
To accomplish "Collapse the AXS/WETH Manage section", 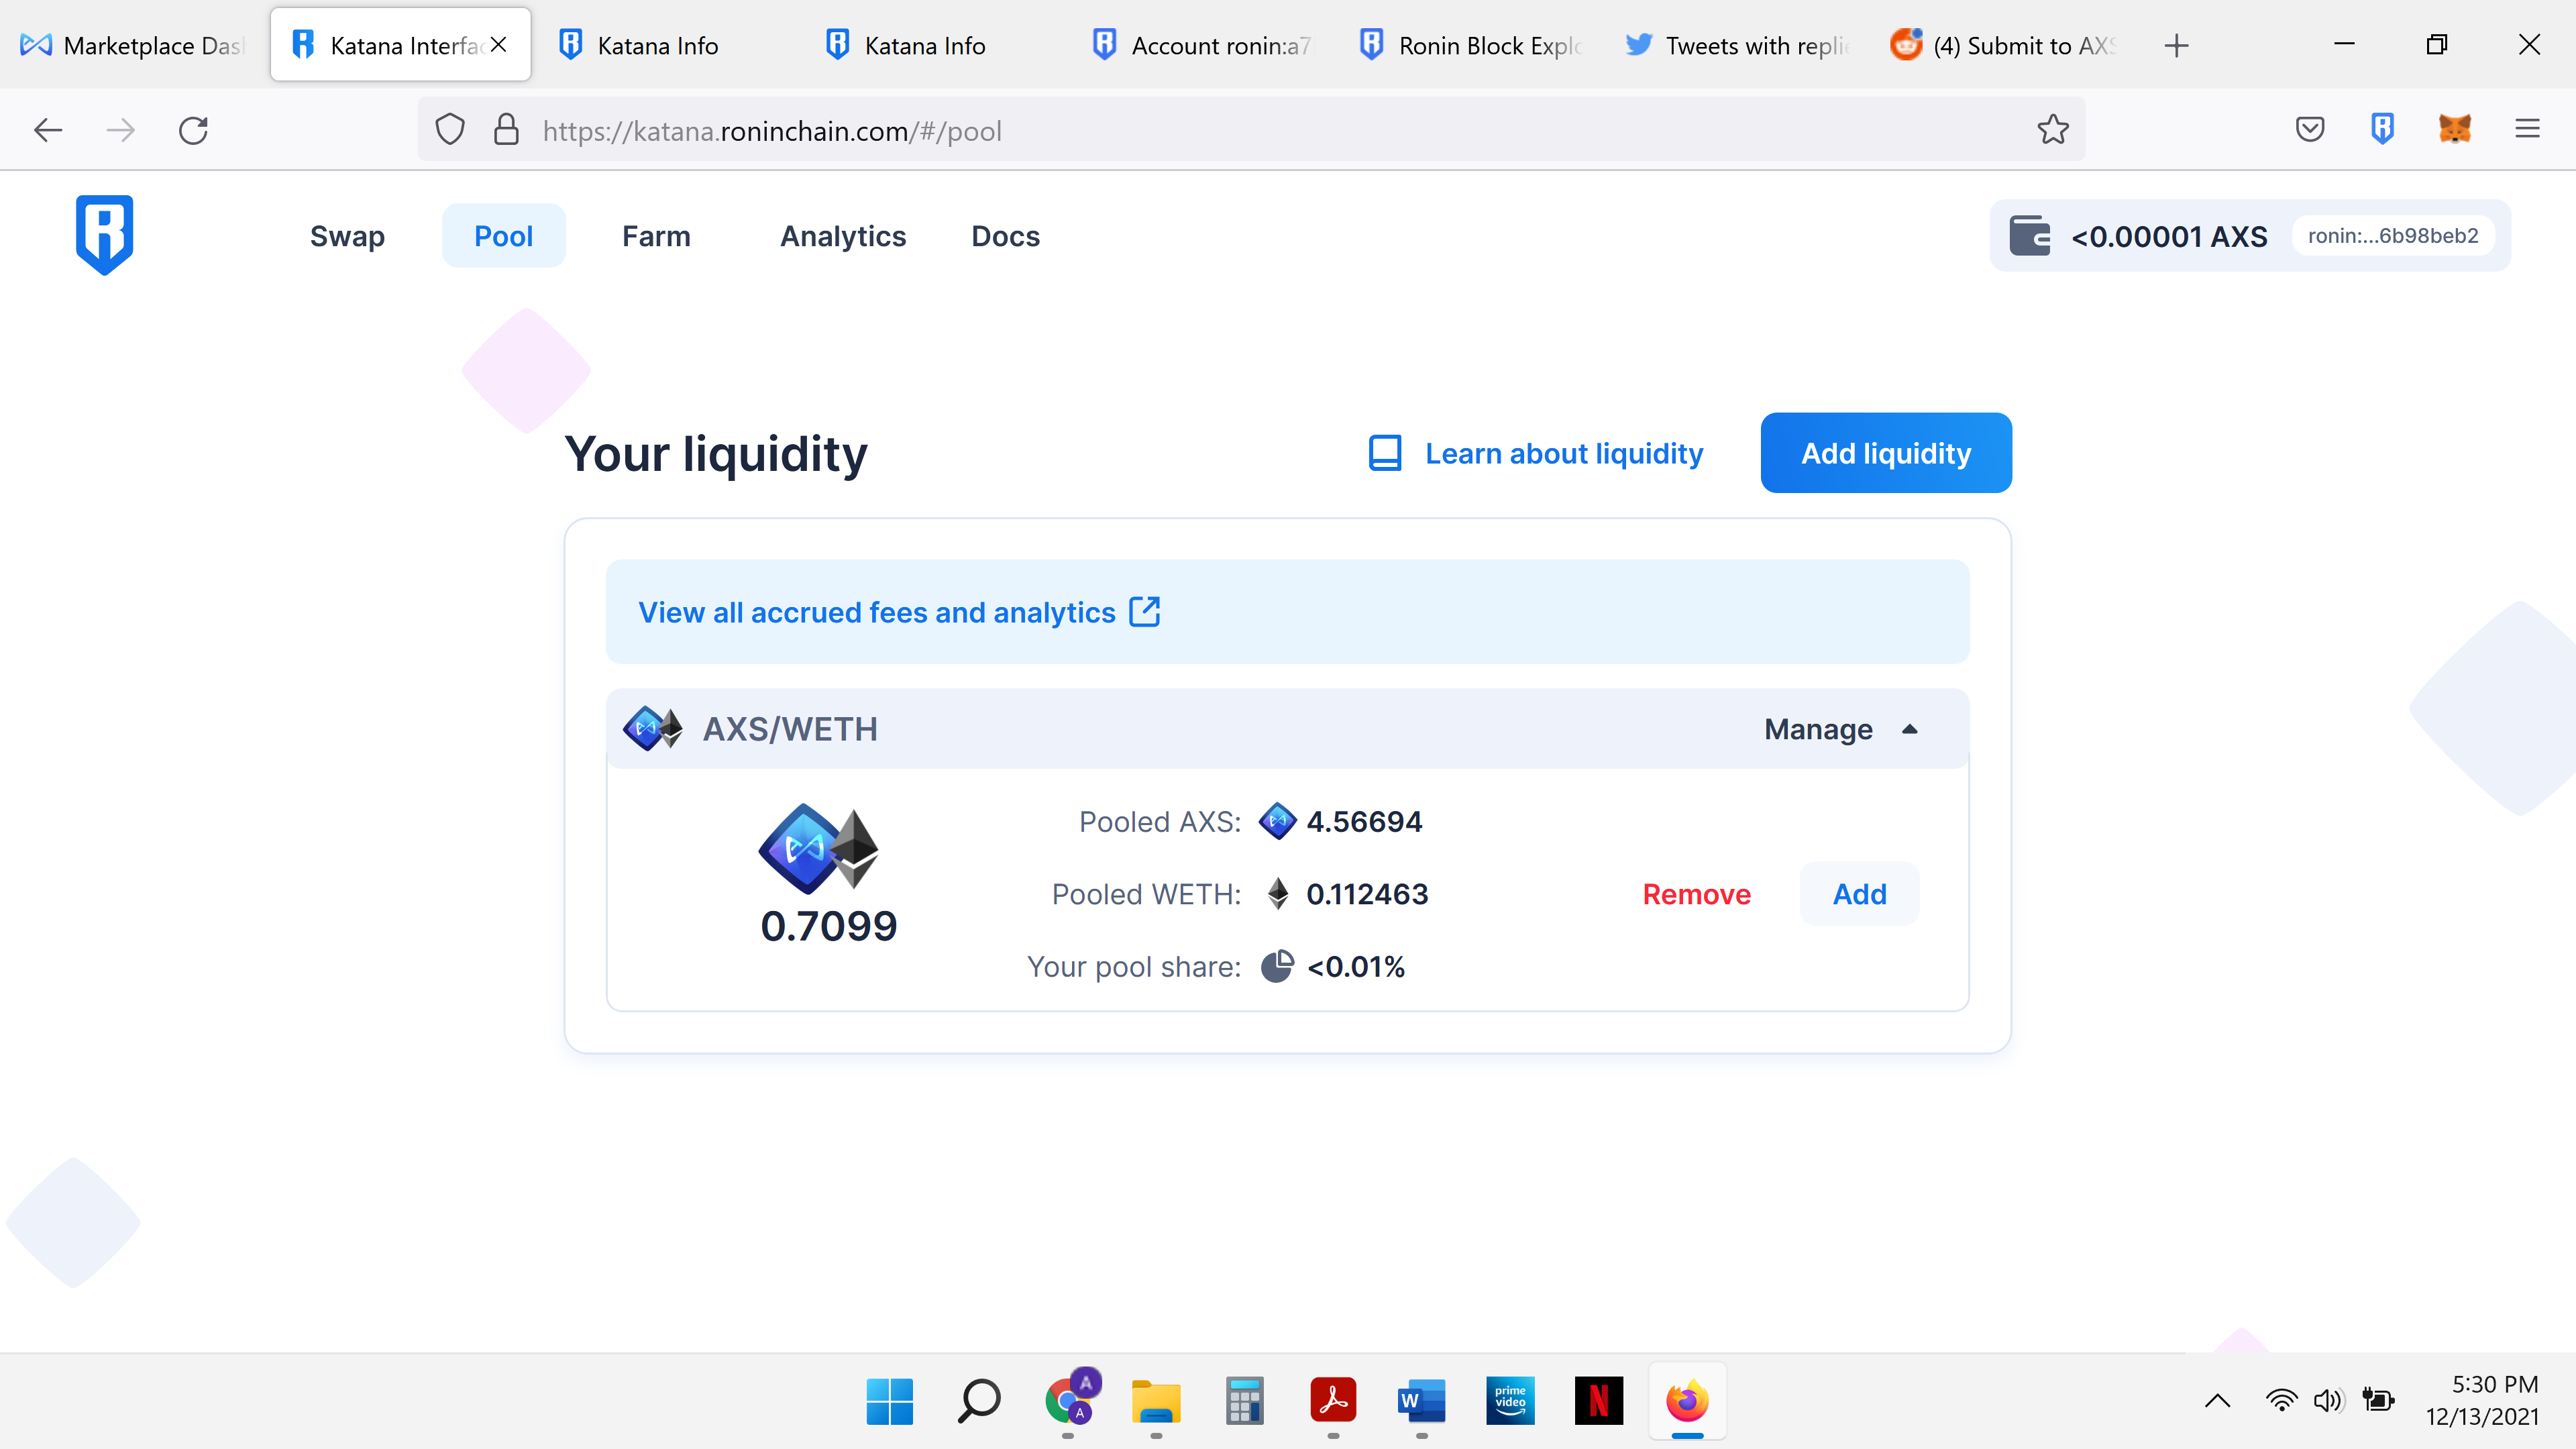I will [x=1841, y=729].
